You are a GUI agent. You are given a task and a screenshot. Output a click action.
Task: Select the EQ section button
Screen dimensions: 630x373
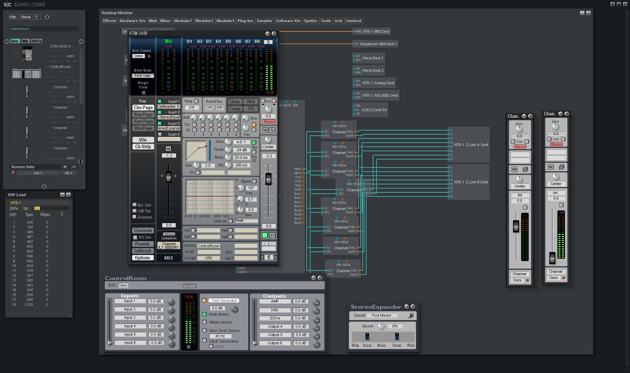[x=251, y=108]
